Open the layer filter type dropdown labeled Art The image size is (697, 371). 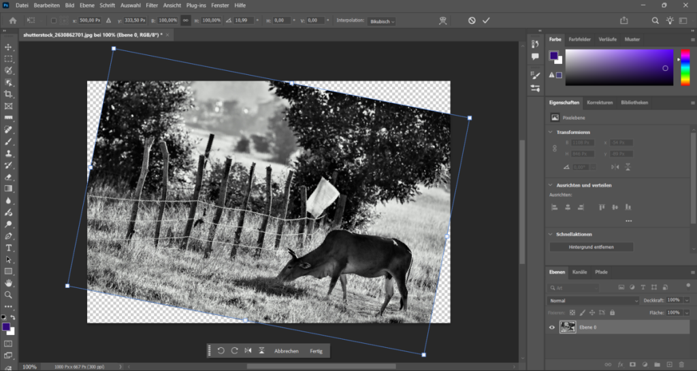(x=574, y=288)
